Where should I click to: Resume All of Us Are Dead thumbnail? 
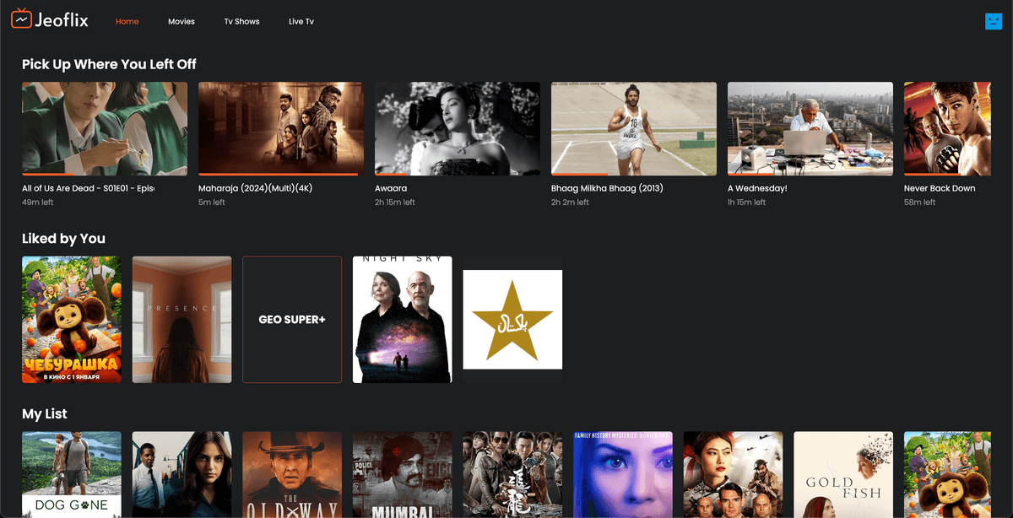coord(105,128)
